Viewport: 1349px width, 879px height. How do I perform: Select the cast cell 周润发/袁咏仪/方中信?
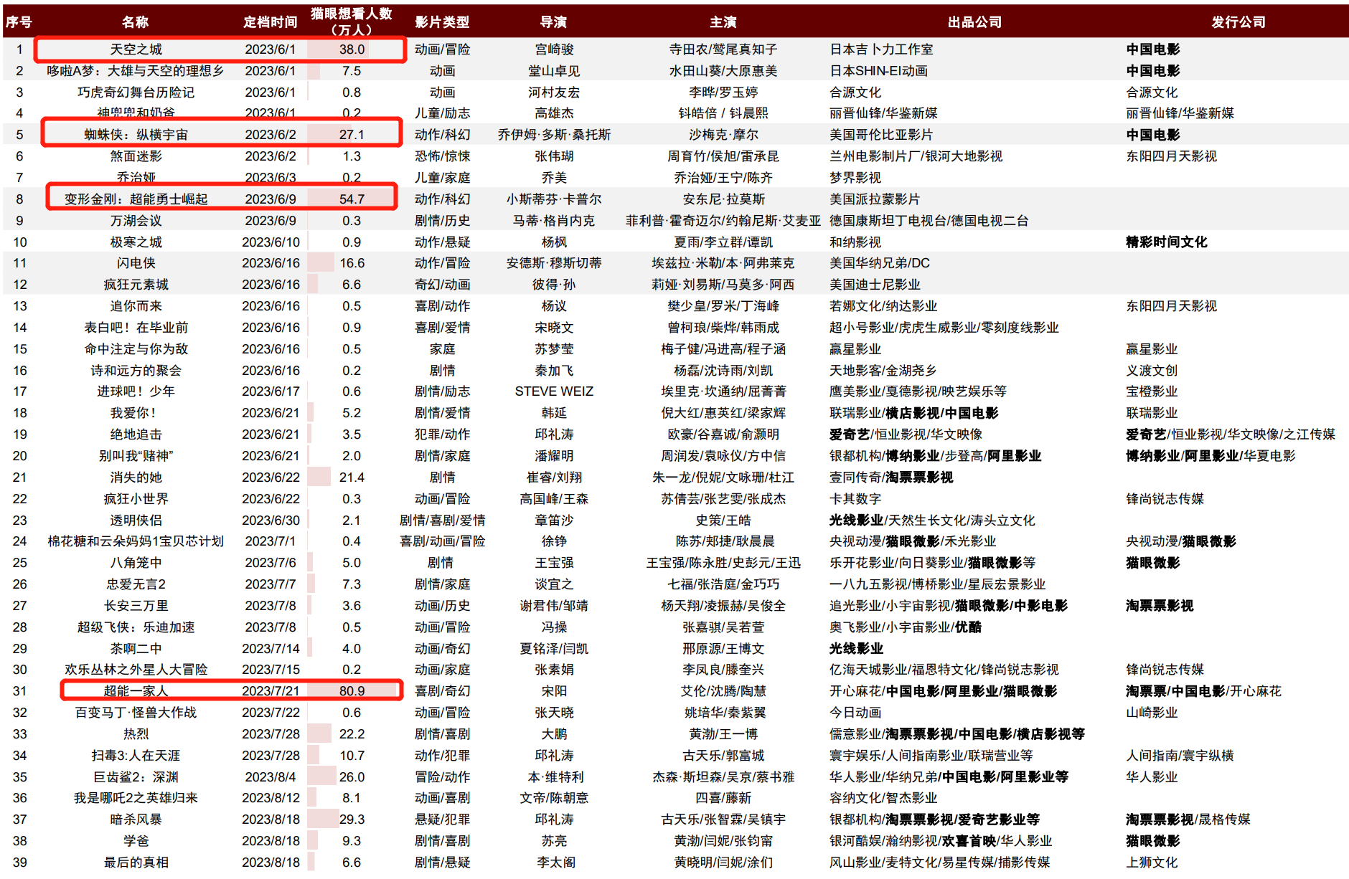[x=723, y=456]
